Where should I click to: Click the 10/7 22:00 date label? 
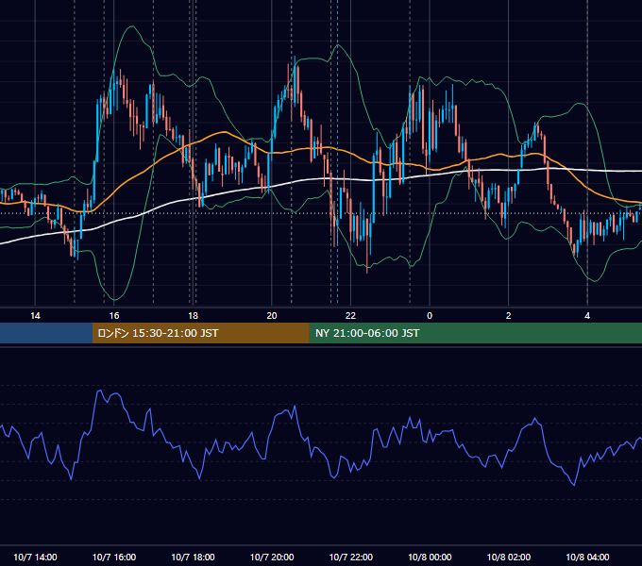point(351,557)
